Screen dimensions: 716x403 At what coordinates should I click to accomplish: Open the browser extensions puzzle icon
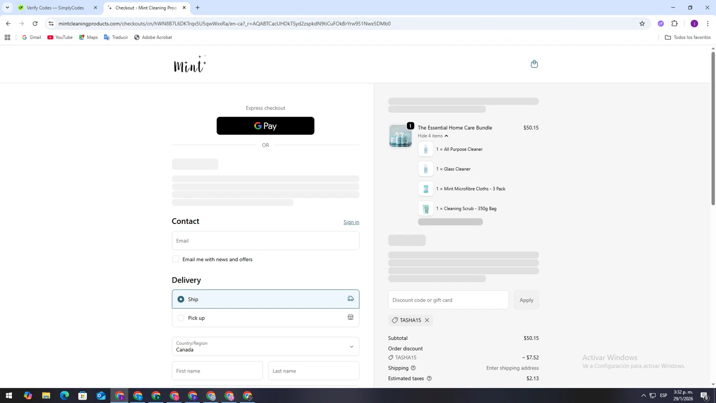[x=674, y=23]
